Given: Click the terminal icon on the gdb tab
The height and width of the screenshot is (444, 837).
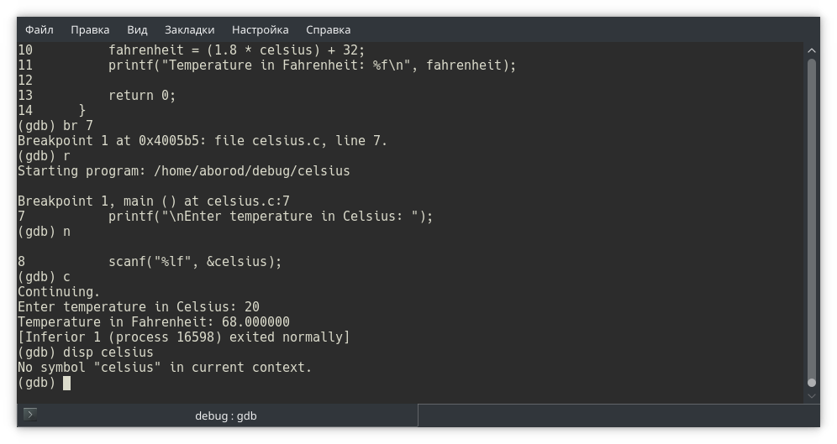Looking at the screenshot, I should point(30,415).
